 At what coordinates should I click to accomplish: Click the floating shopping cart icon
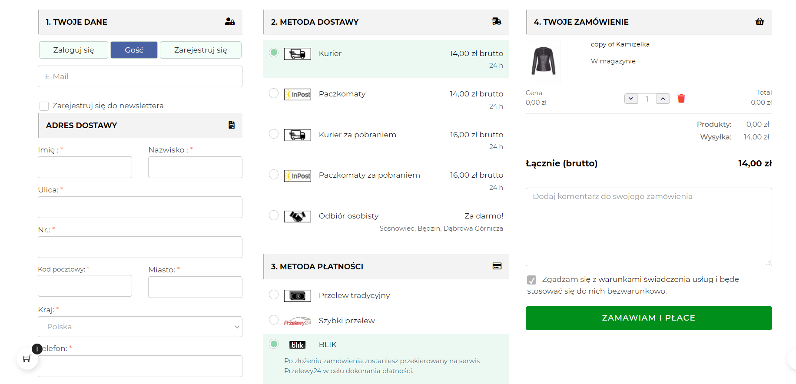tap(27, 359)
